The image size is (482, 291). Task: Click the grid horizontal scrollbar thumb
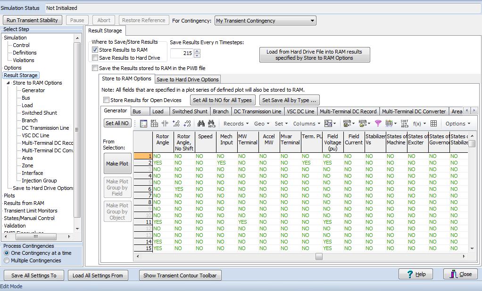click(x=319, y=256)
